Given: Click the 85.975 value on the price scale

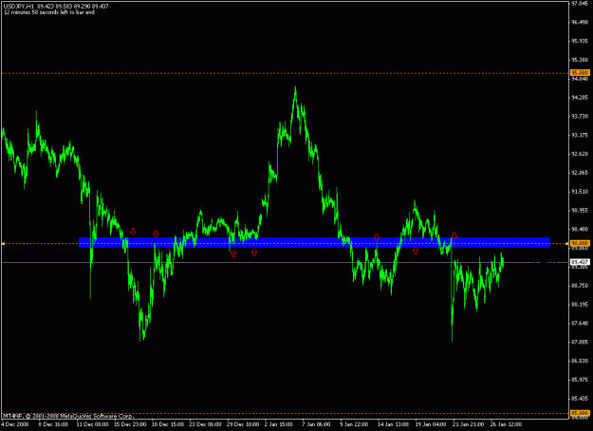Looking at the screenshot, I should point(580,380).
